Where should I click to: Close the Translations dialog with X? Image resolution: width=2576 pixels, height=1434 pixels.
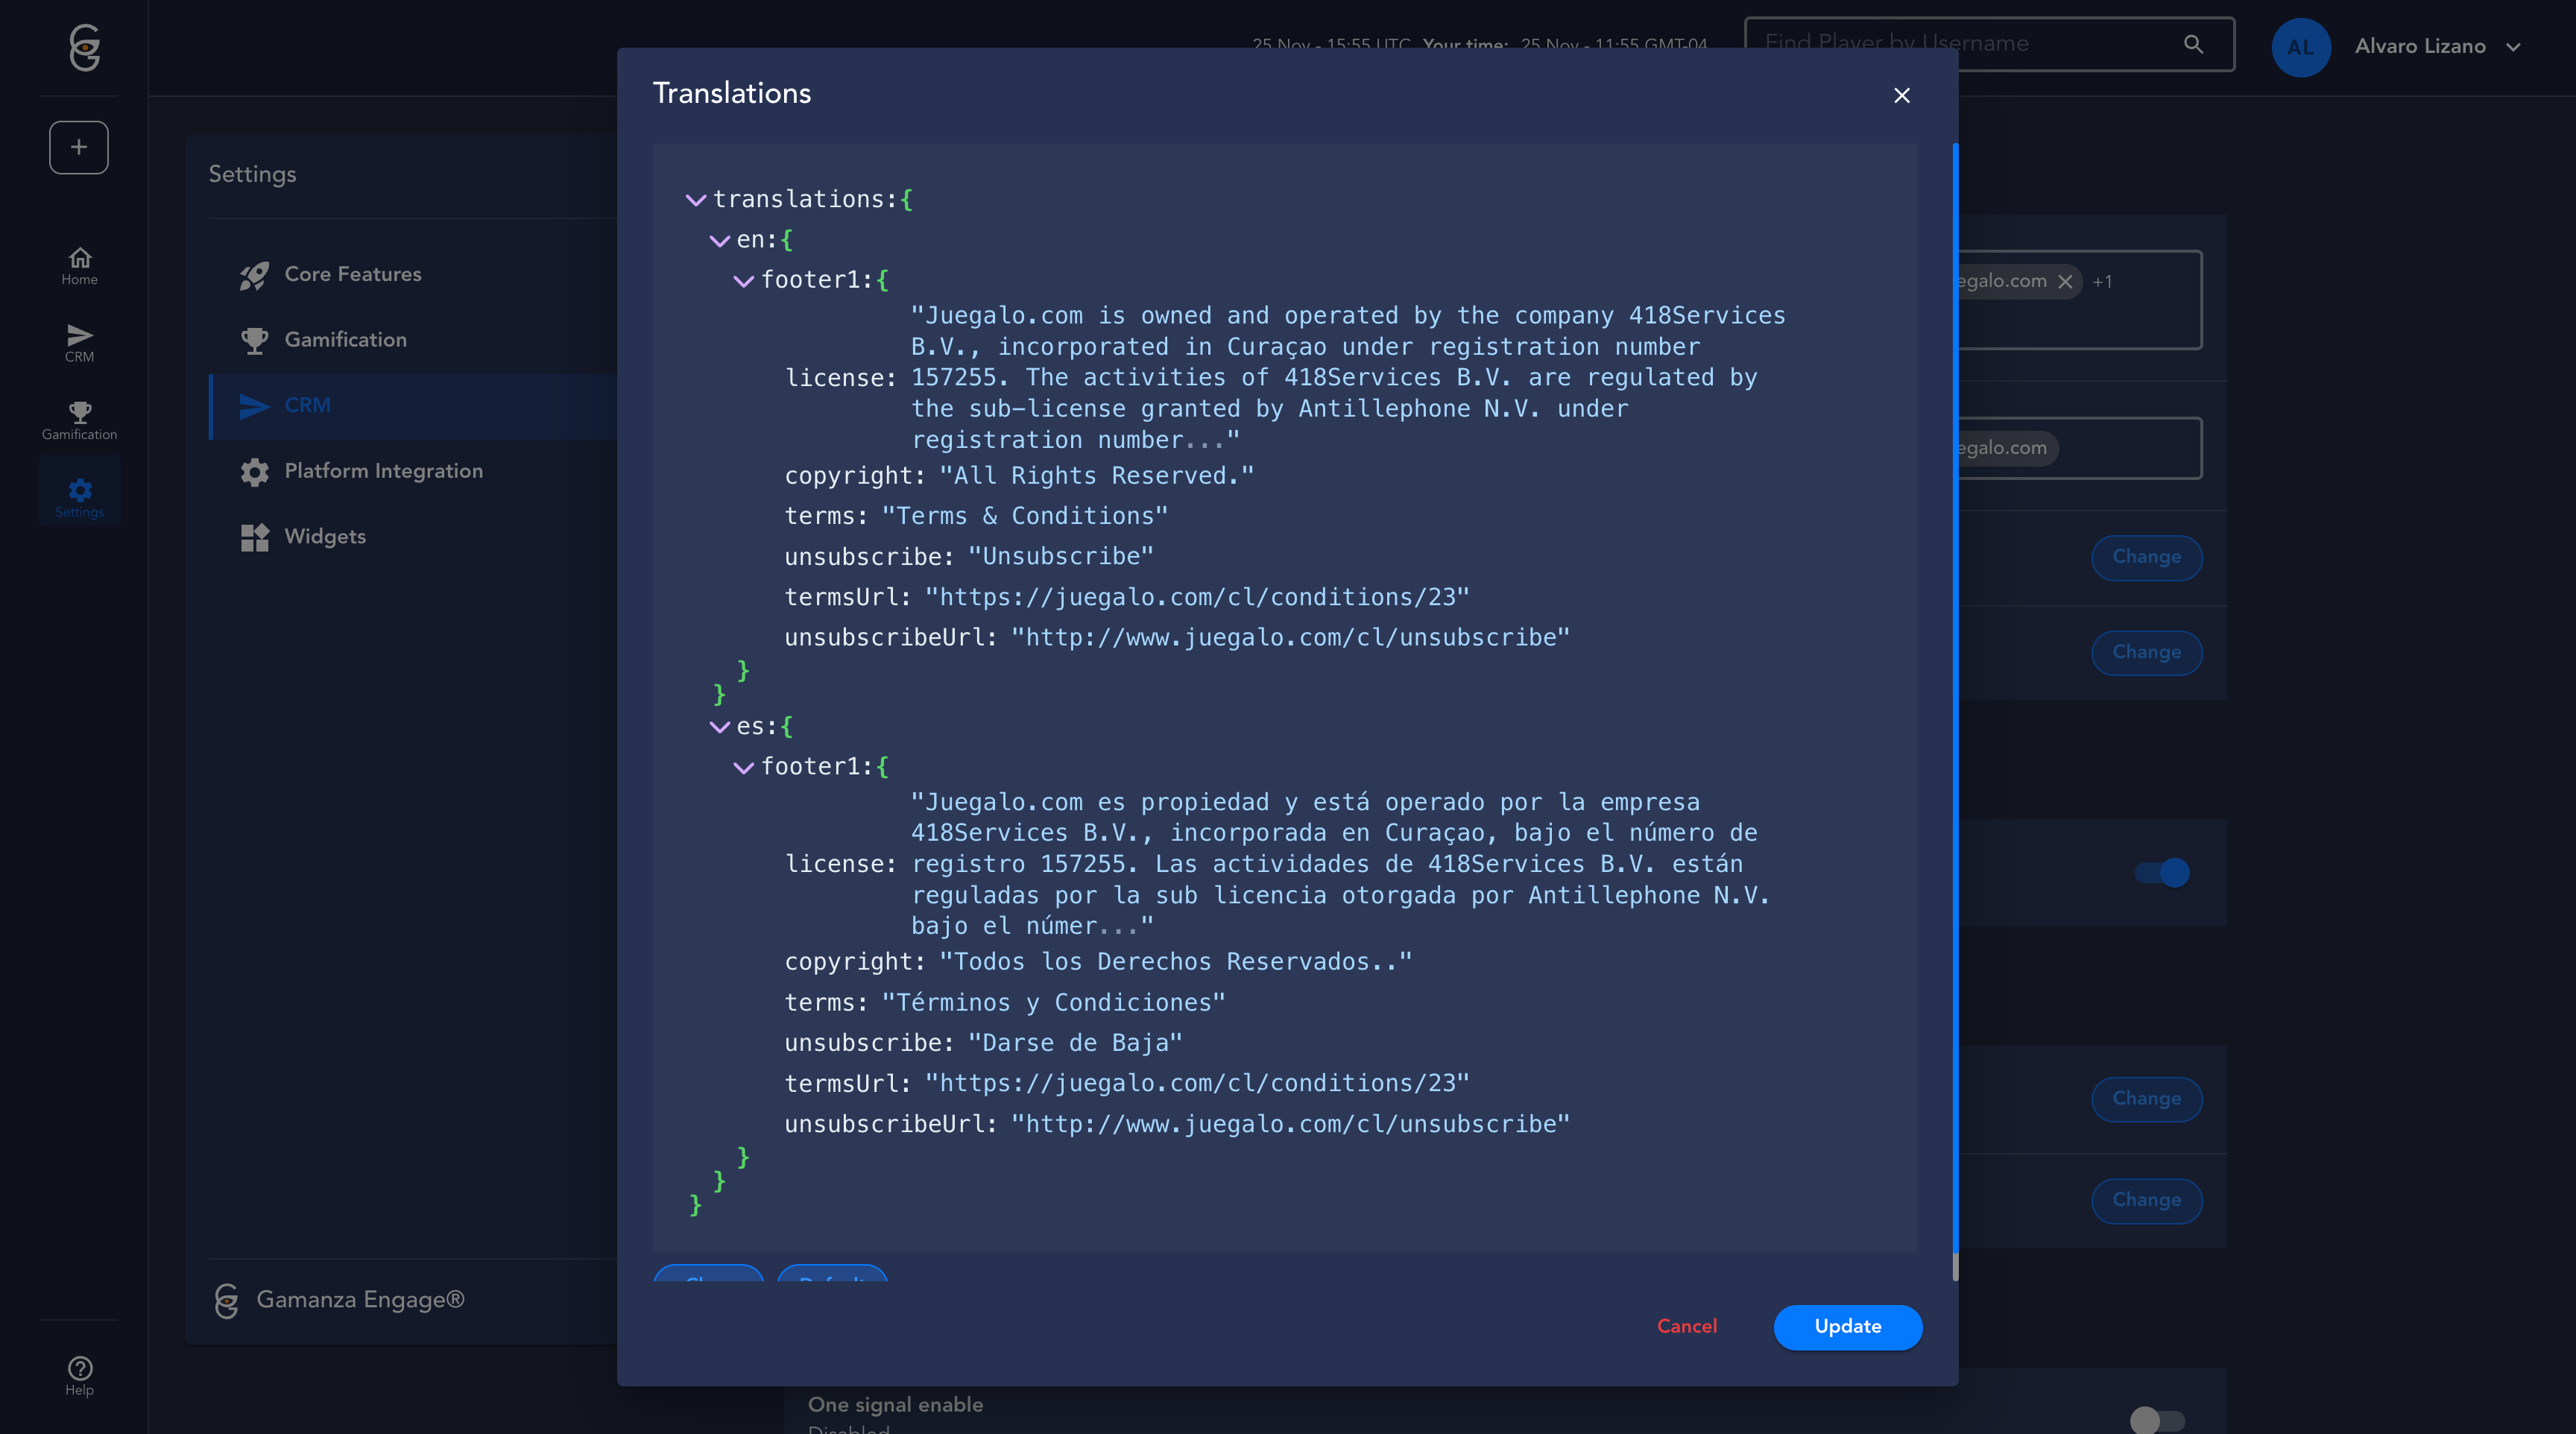1901,95
